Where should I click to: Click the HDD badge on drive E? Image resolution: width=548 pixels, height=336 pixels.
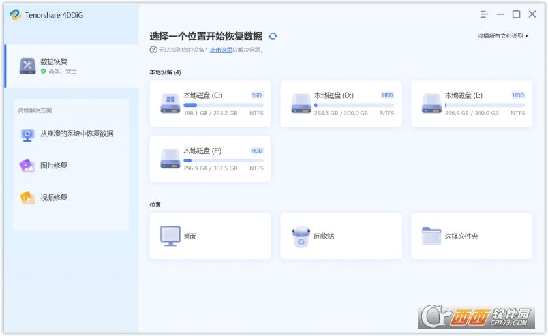(518, 95)
